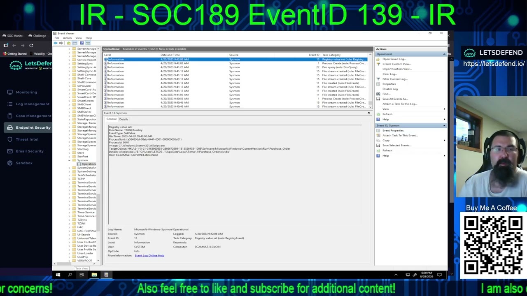Expand the TaskScheduler tree folder
The image size is (527, 296).
pos(69,175)
